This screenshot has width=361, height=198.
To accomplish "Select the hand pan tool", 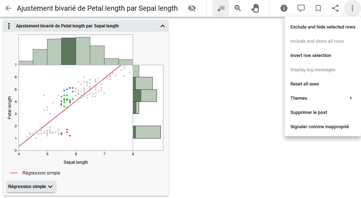I will pos(255,8).
